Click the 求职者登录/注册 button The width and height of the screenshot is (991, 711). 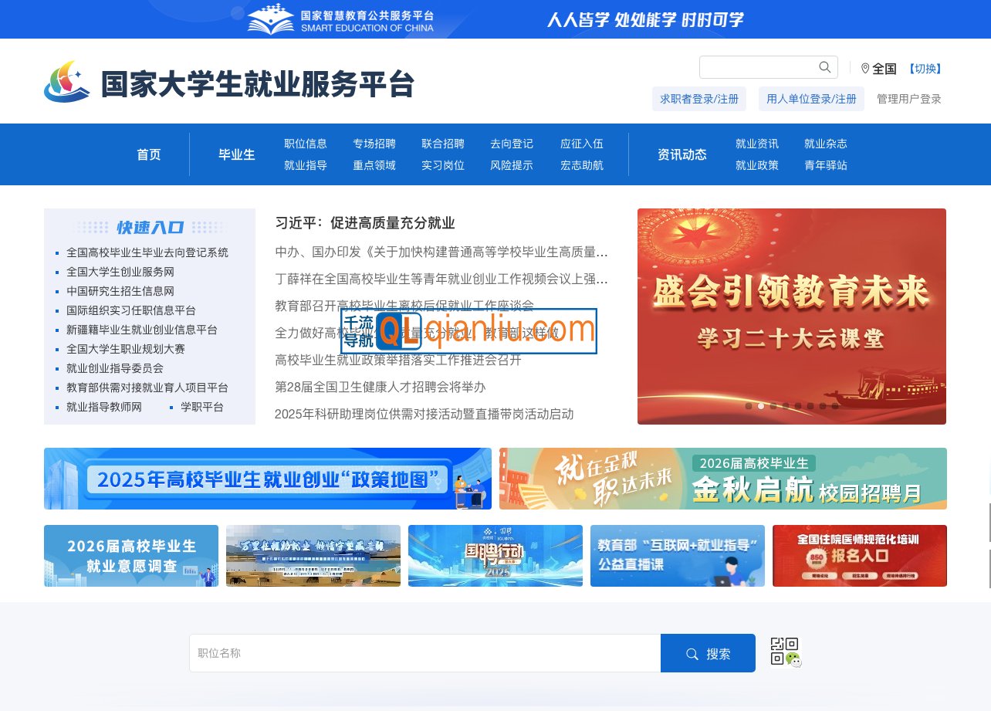[x=699, y=99]
